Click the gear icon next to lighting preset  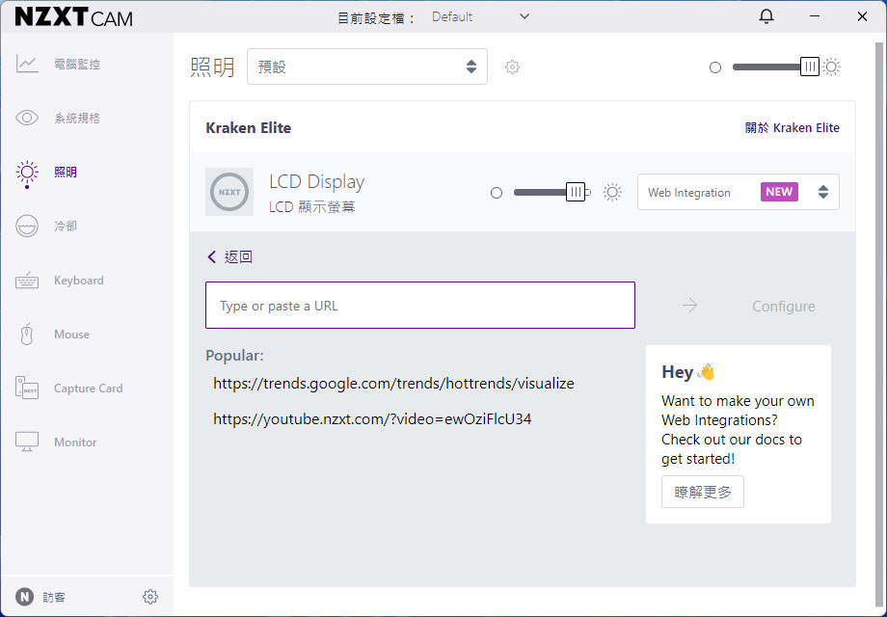(512, 67)
